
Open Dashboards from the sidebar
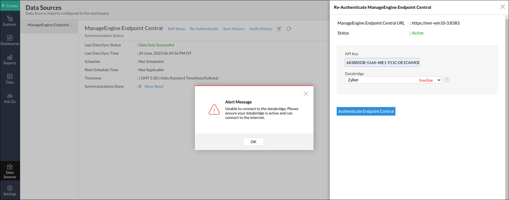pos(10,40)
